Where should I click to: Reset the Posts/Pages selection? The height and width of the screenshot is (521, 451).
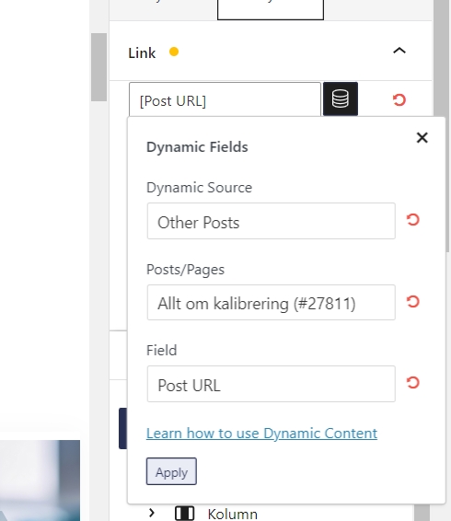(x=412, y=302)
